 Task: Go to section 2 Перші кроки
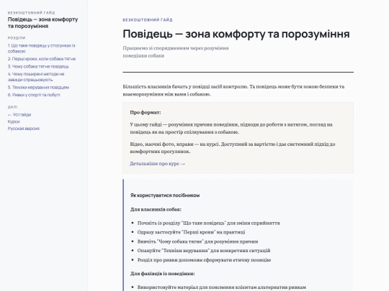point(42,59)
